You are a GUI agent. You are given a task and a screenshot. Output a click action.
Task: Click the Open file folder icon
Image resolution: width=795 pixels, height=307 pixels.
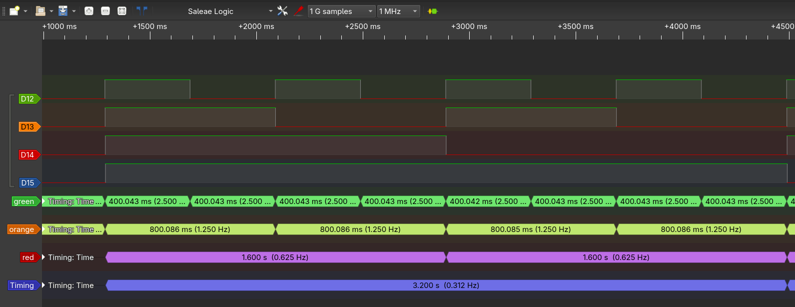tap(40, 11)
